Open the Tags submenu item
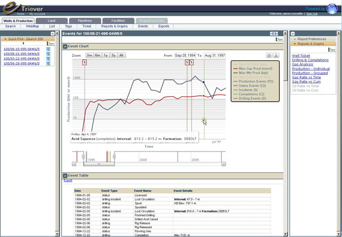Viewport: 342px width, 237px height. tap(68, 26)
